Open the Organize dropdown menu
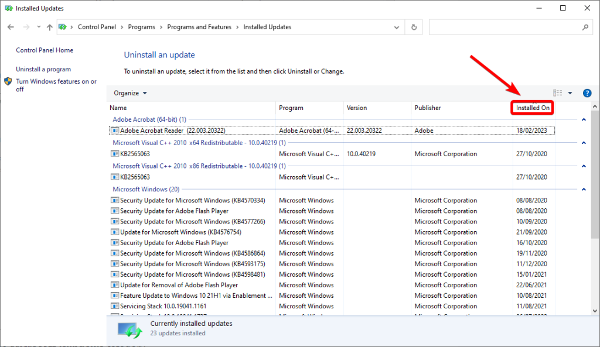The width and height of the screenshot is (600, 347). (x=130, y=93)
